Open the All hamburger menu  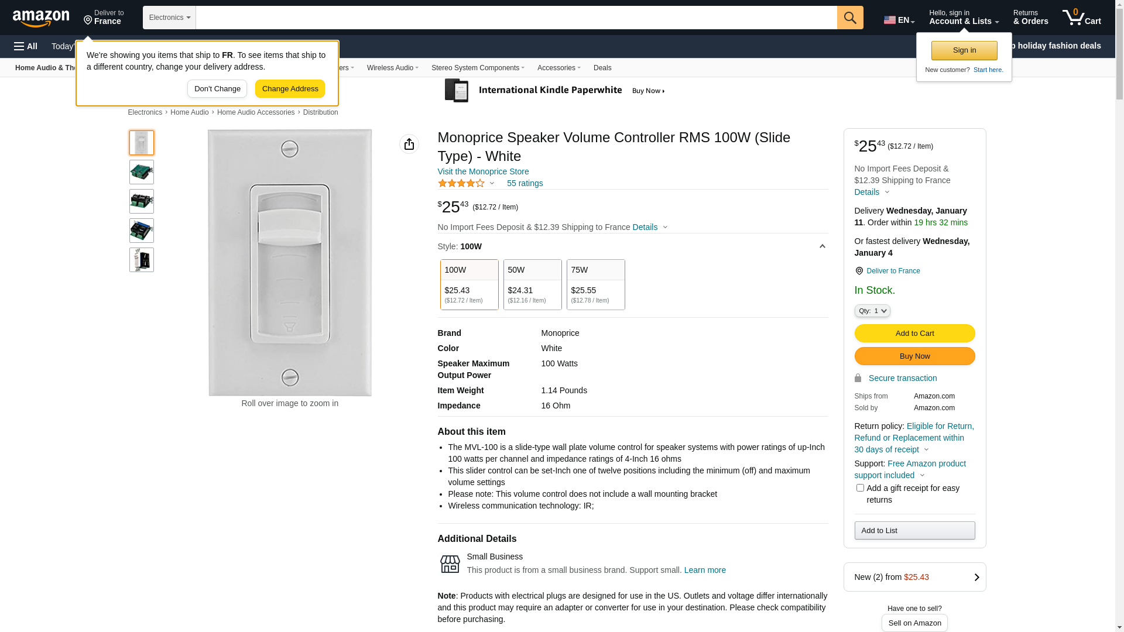point(26,46)
